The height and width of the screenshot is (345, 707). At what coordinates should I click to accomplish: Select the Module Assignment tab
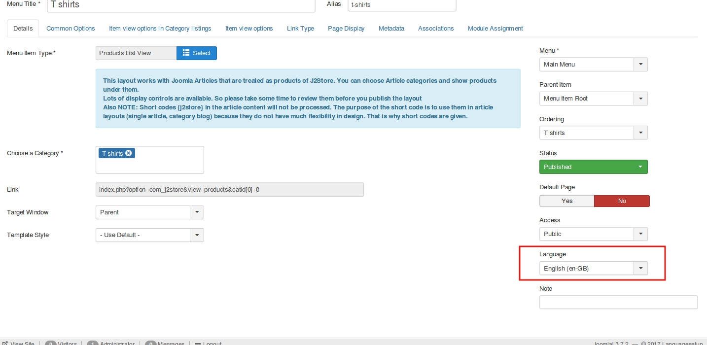click(x=495, y=29)
